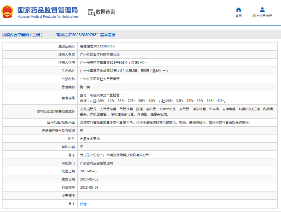Click registrant address 广州市天河区粤垦路628号506室
The height and width of the screenshot is (212, 281).
(113, 63)
